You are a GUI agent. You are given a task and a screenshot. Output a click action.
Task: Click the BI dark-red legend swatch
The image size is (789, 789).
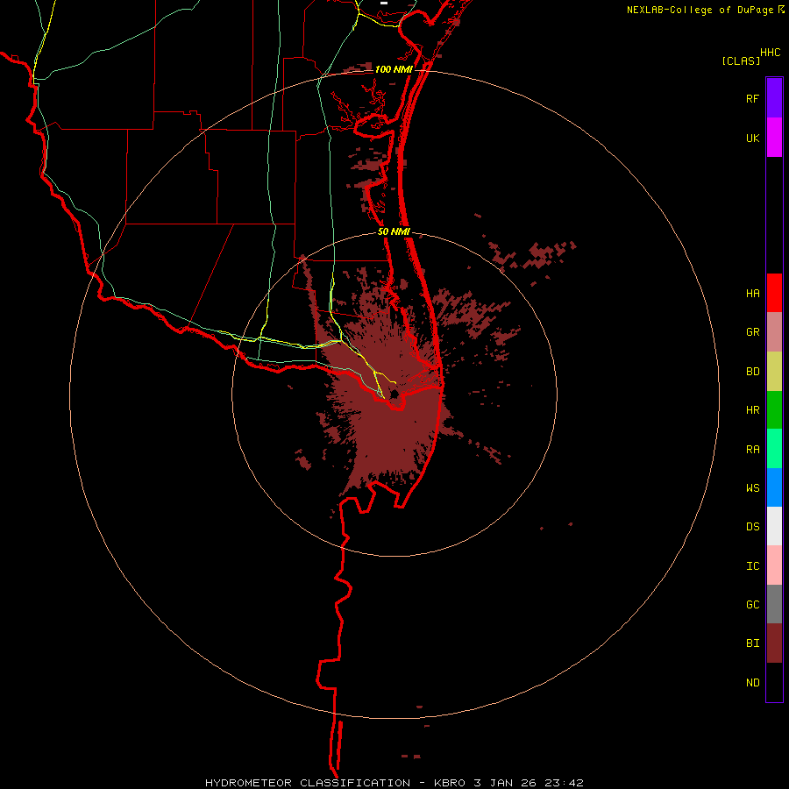tap(774, 643)
